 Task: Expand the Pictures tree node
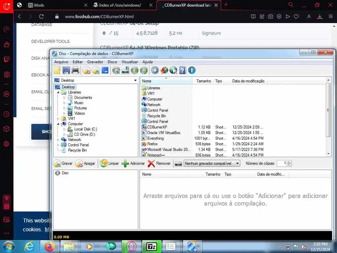[x=64, y=108]
